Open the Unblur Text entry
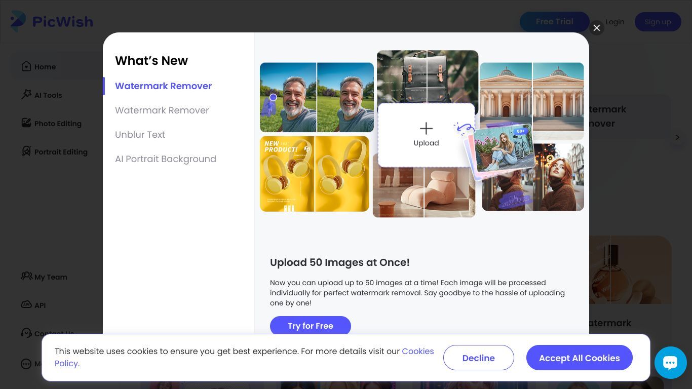The image size is (692, 389). (140, 135)
